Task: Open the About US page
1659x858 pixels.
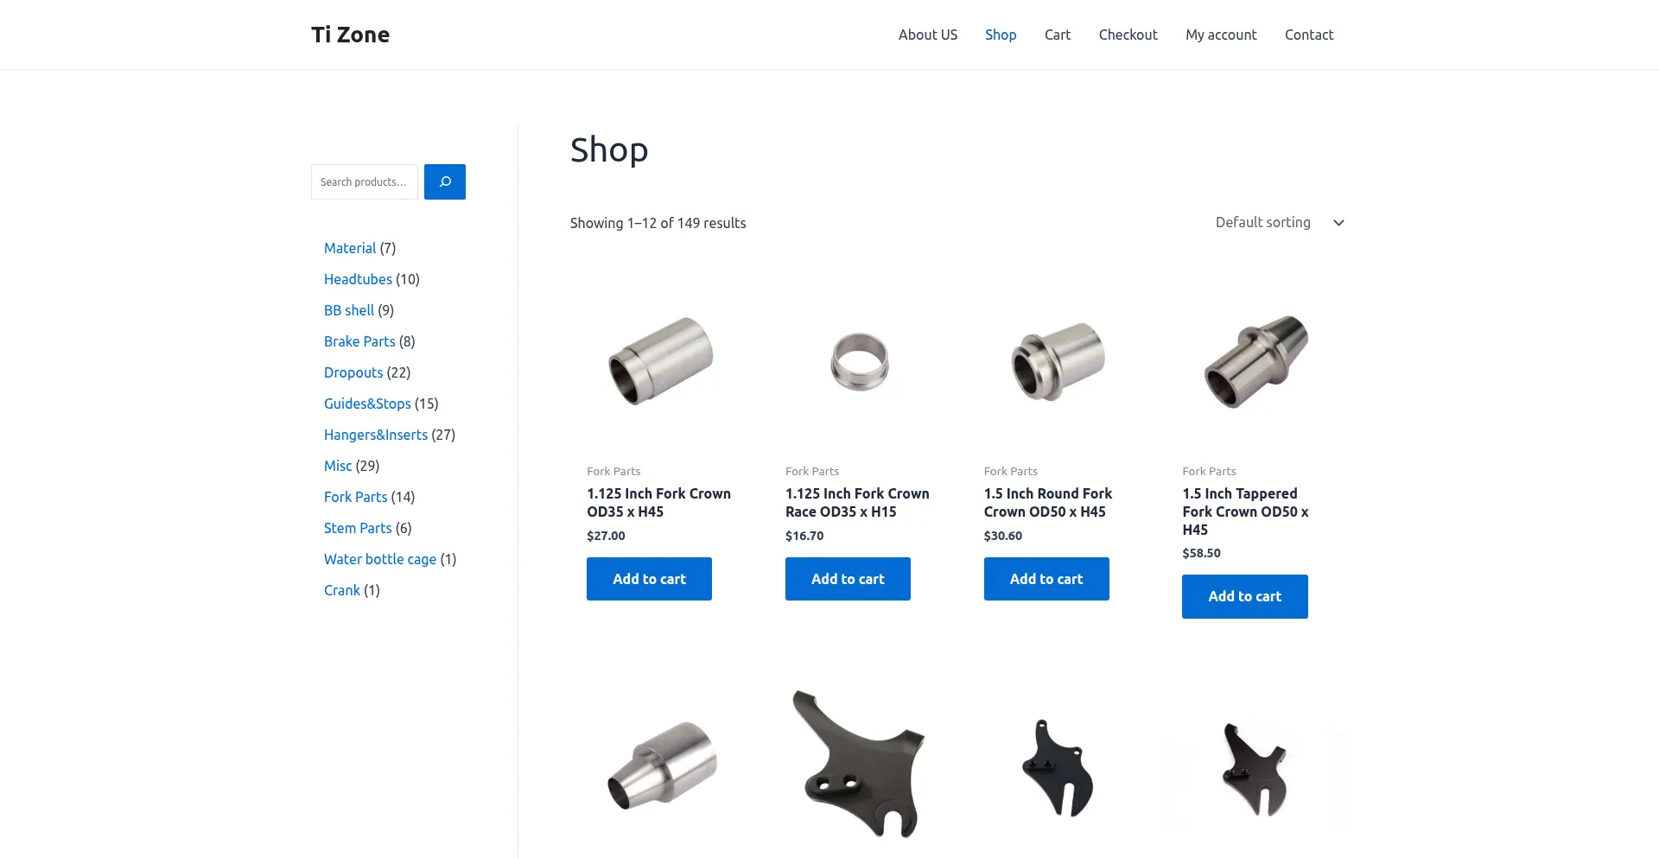Action: coord(927,35)
